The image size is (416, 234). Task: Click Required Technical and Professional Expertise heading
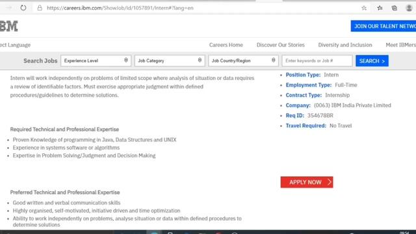click(64, 129)
